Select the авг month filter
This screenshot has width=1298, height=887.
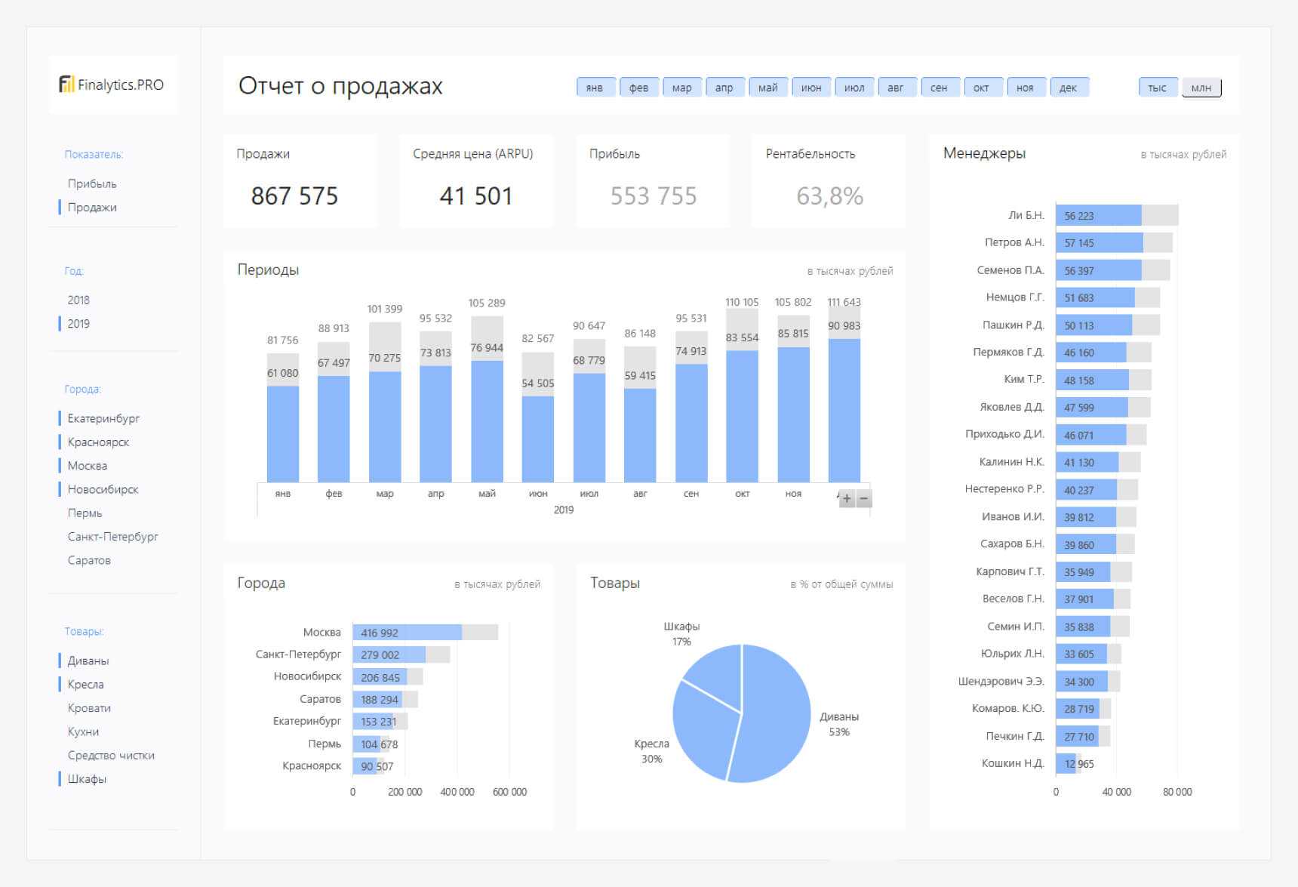(896, 88)
